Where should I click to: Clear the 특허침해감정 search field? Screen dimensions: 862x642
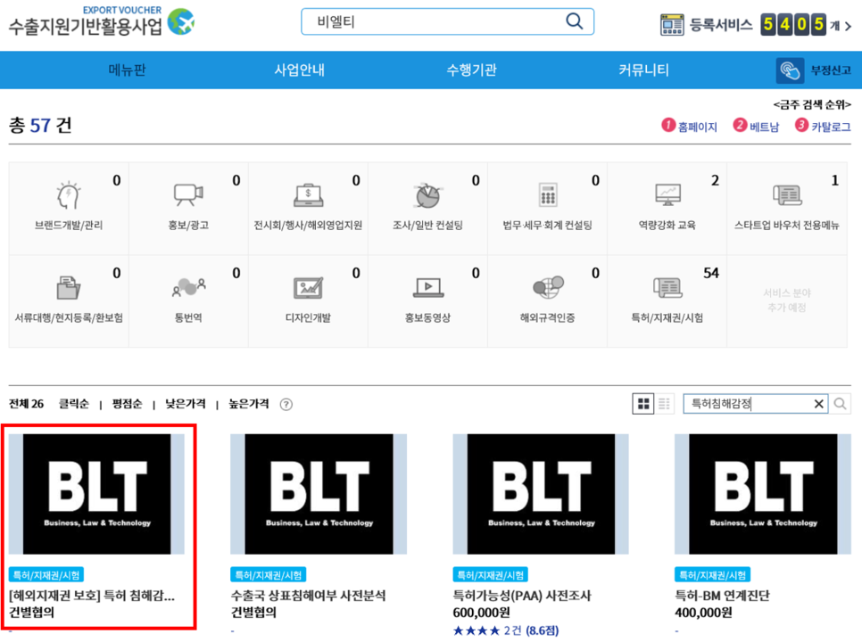pyautogui.click(x=819, y=403)
